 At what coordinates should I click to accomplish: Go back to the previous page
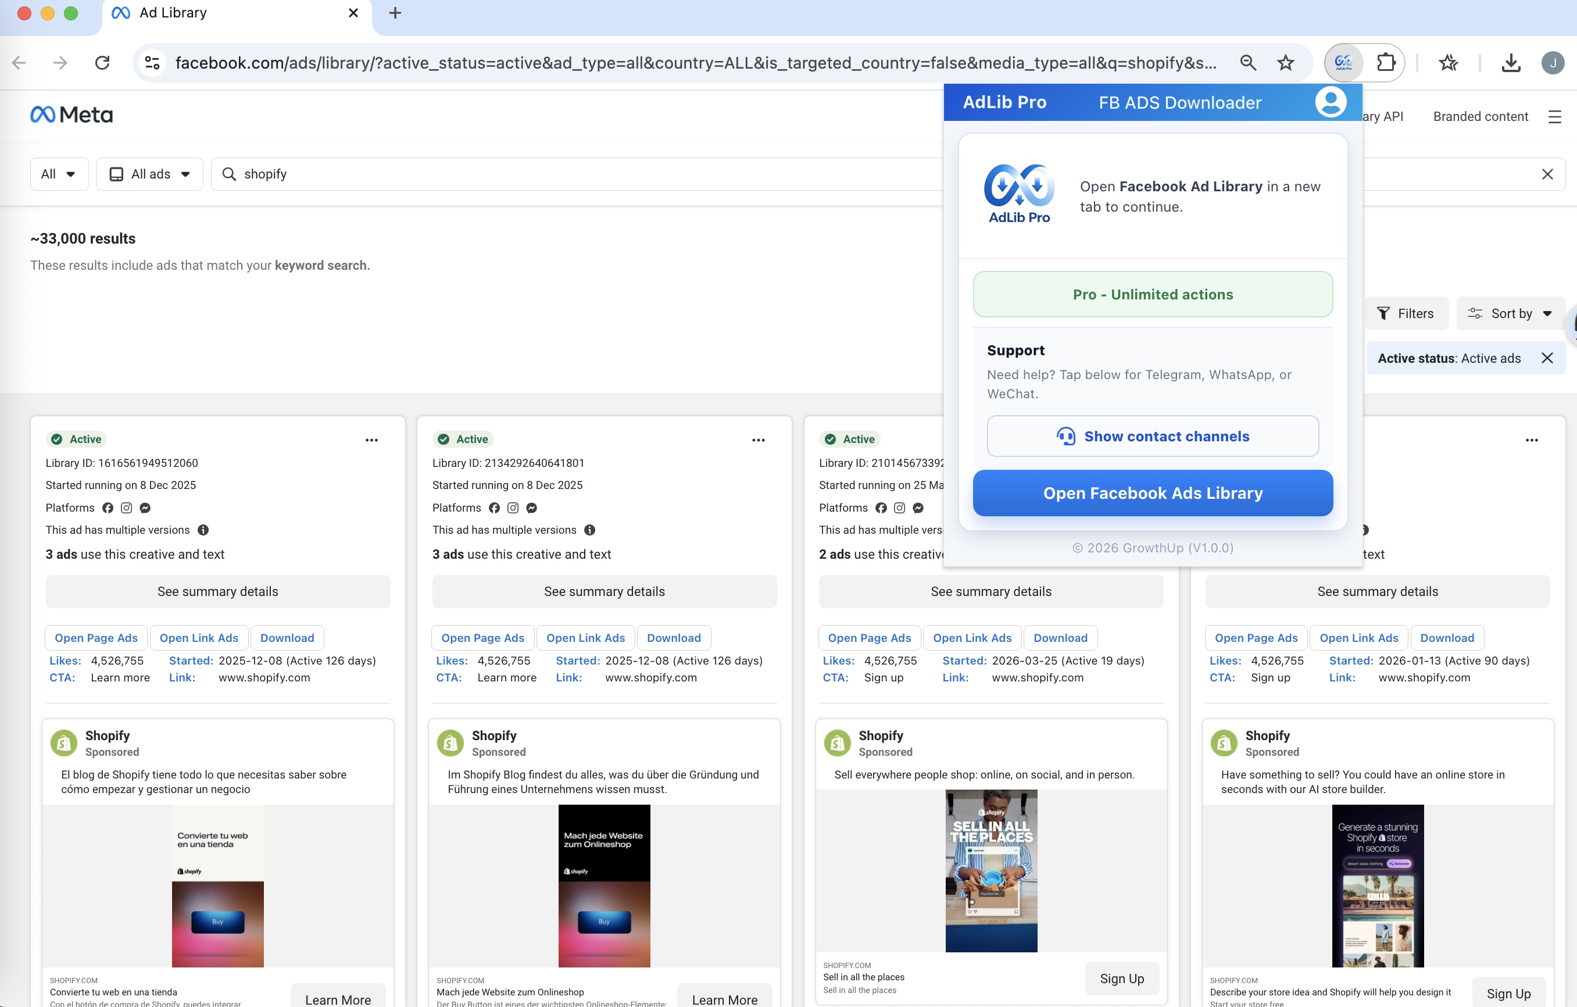point(19,63)
